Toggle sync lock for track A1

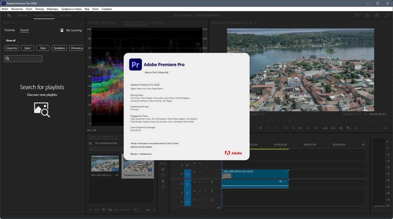pos(194,182)
